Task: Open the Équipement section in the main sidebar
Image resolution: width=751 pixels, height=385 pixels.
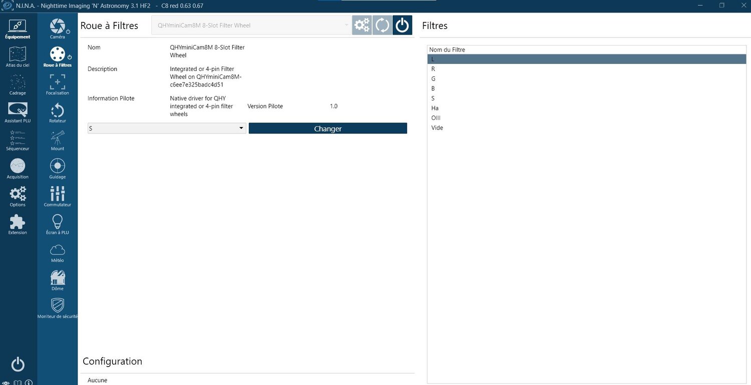Action: [18, 29]
